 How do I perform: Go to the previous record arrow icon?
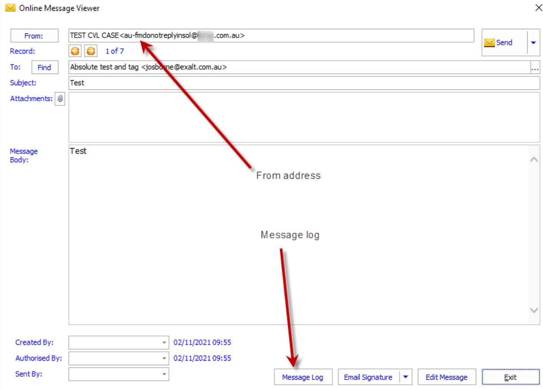click(75, 51)
